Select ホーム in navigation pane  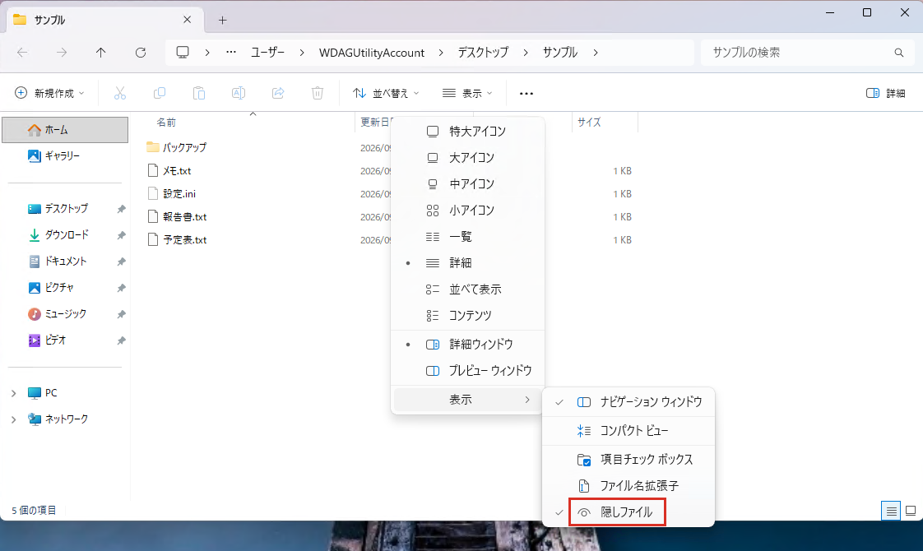pos(65,129)
